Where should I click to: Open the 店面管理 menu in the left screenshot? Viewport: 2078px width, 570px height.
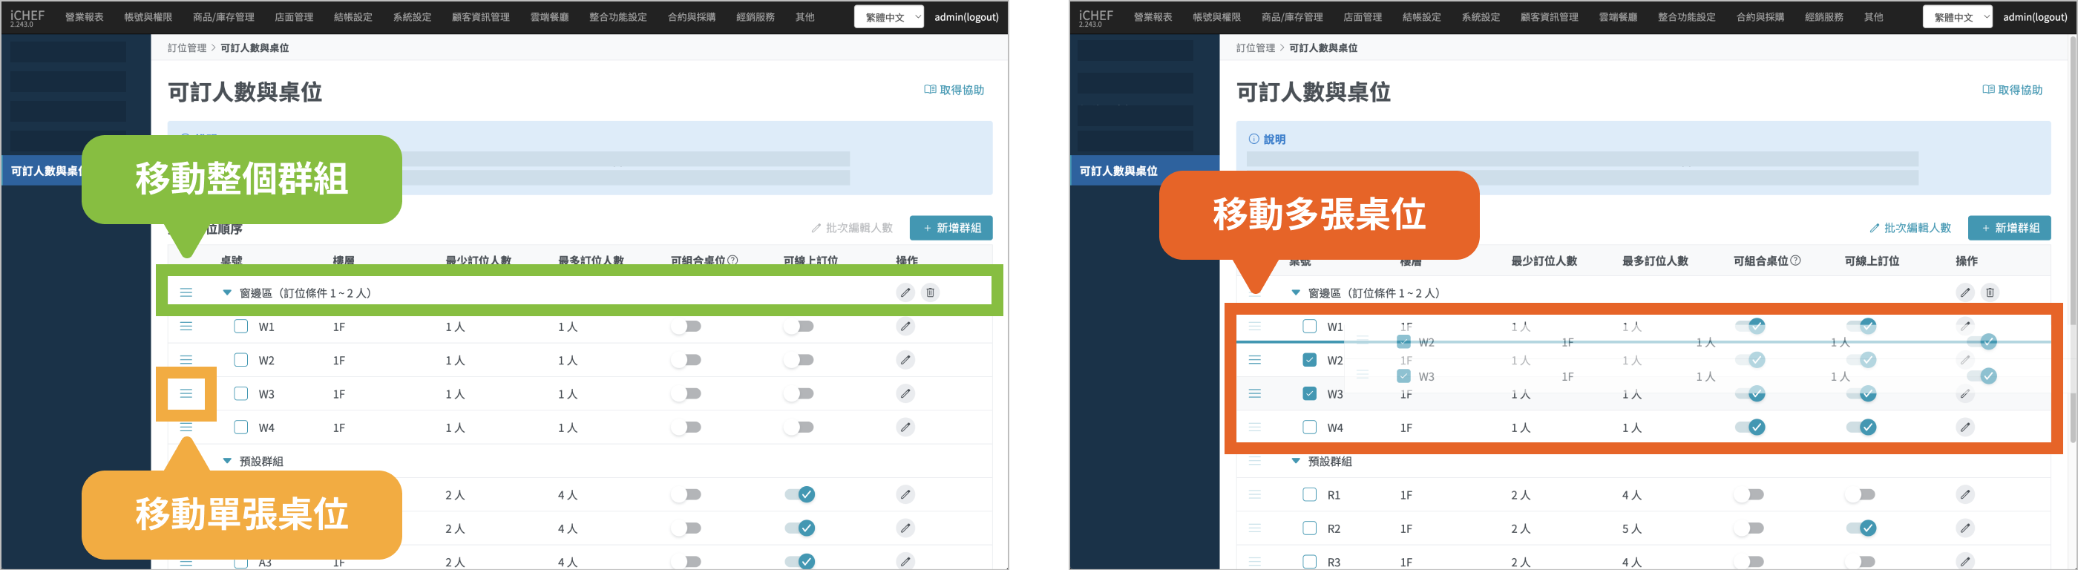coord(294,17)
